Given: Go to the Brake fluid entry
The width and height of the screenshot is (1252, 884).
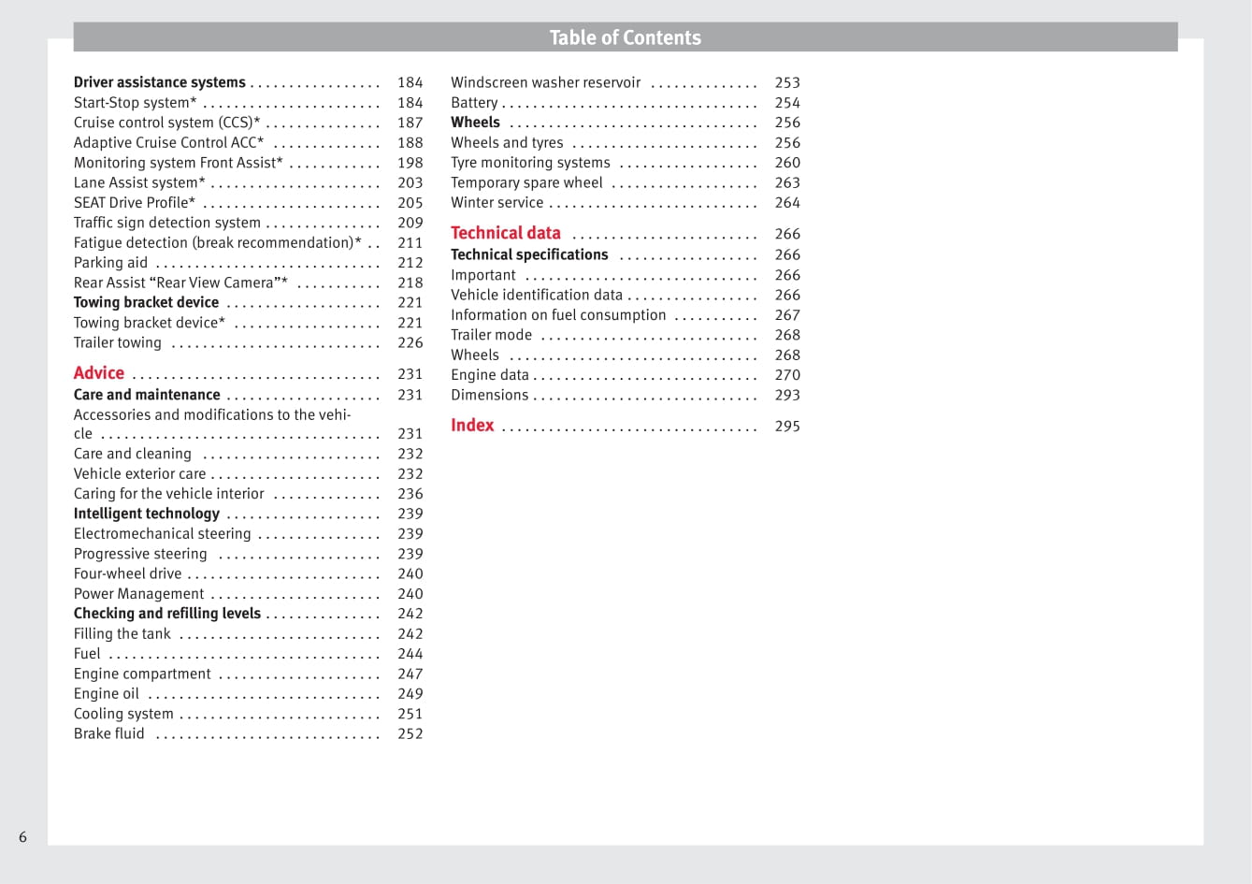Looking at the screenshot, I should pyautogui.click(x=108, y=734).
